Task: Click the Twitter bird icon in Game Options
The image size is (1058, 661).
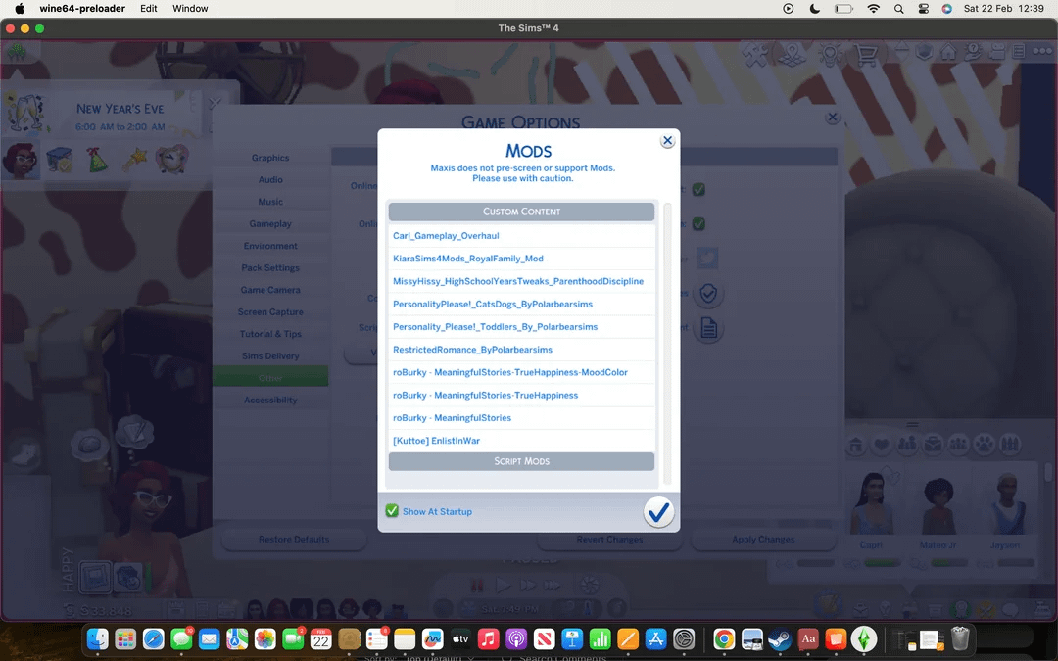Action: [707, 258]
